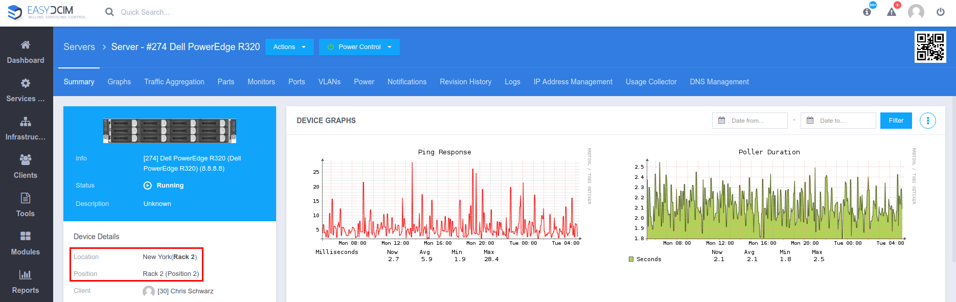Open the Power tab

click(364, 82)
